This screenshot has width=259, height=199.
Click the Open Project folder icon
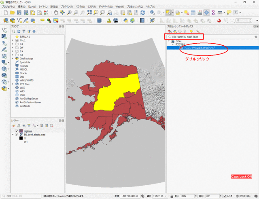coord(12,13)
